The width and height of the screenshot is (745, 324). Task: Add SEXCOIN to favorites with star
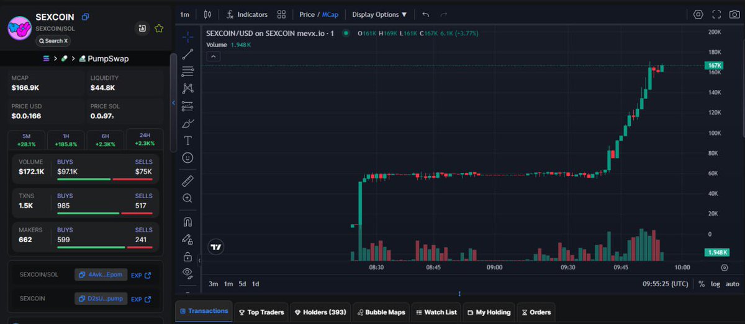pos(159,28)
